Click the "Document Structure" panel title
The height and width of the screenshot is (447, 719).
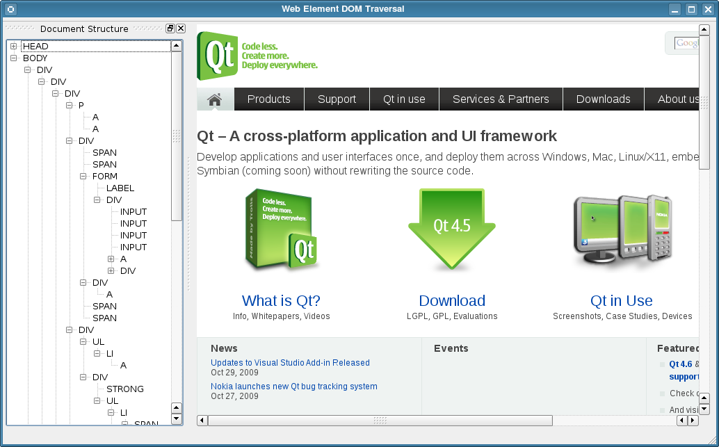point(84,29)
